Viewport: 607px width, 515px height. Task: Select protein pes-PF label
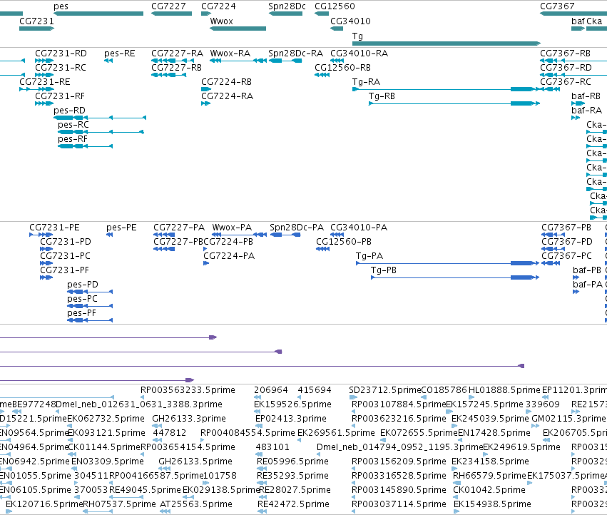point(81,313)
